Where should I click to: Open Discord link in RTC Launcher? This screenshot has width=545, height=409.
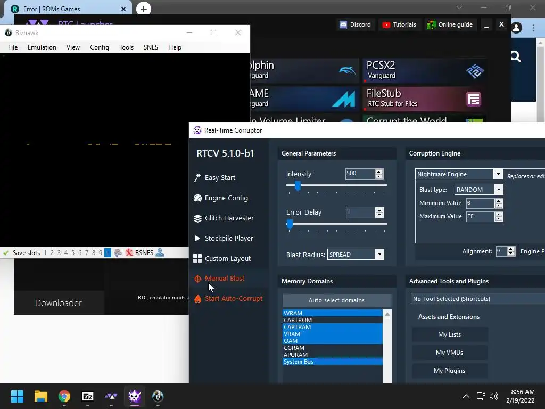point(355,24)
